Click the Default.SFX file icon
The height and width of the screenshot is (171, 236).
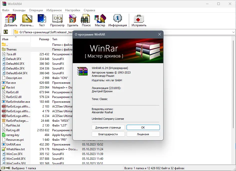tap(3, 59)
